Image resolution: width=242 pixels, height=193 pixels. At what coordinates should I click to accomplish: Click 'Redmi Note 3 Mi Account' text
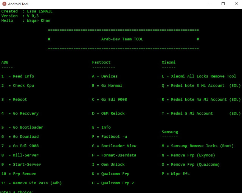click(197, 86)
